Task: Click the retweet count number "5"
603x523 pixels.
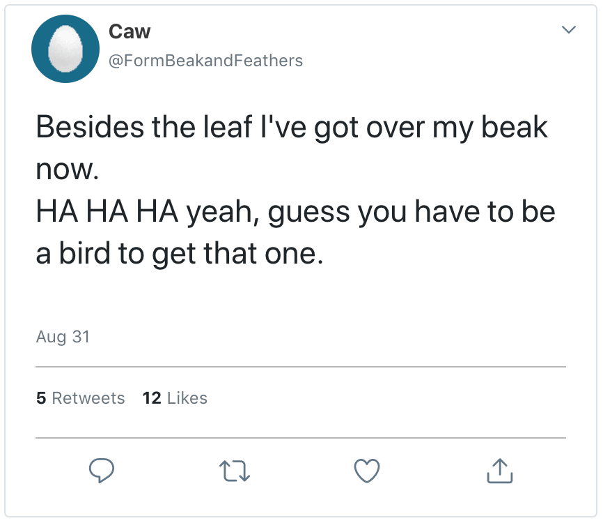Action: (40, 398)
